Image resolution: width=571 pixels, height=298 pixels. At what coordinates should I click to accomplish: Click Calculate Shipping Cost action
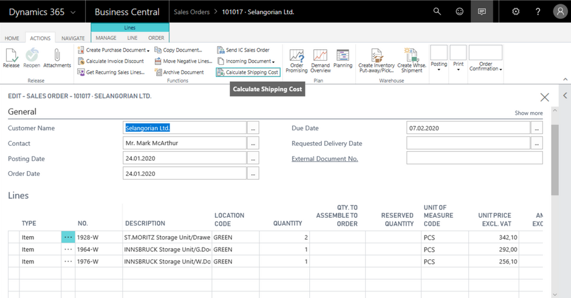point(248,72)
